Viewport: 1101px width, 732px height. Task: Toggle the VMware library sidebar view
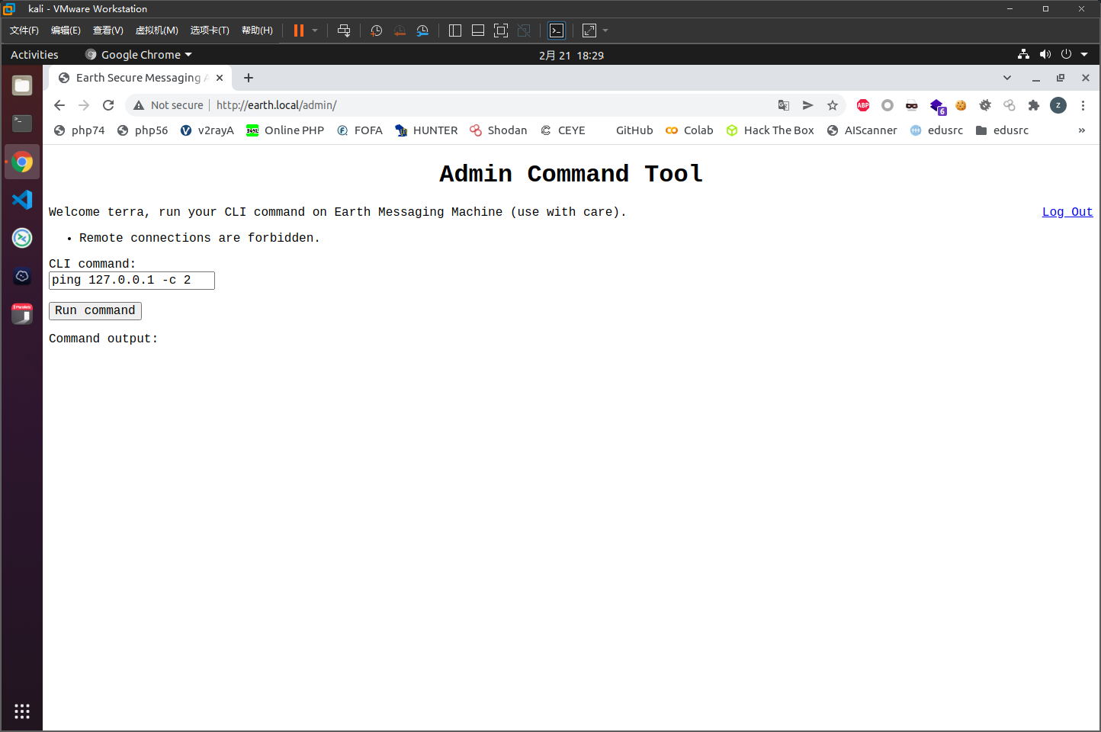point(455,30)
